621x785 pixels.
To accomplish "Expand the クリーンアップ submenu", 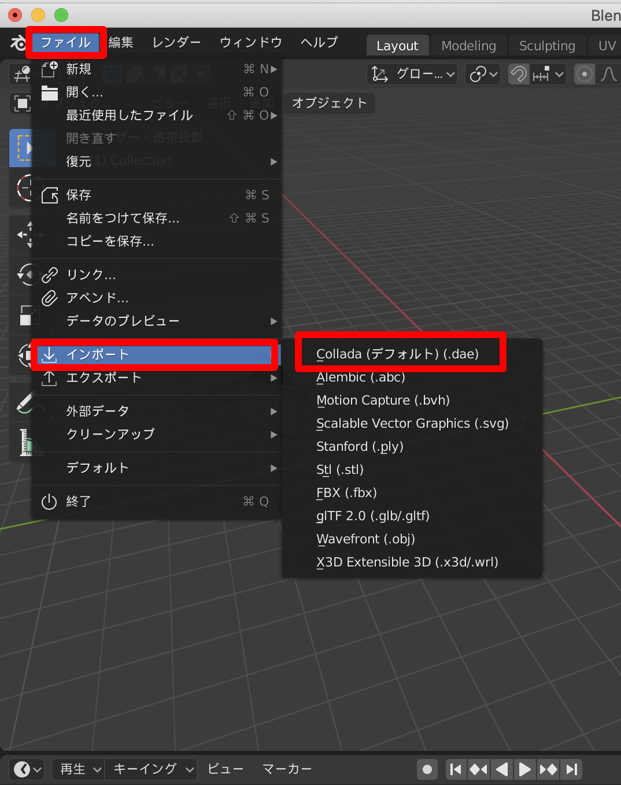I will tap(157, 434).
